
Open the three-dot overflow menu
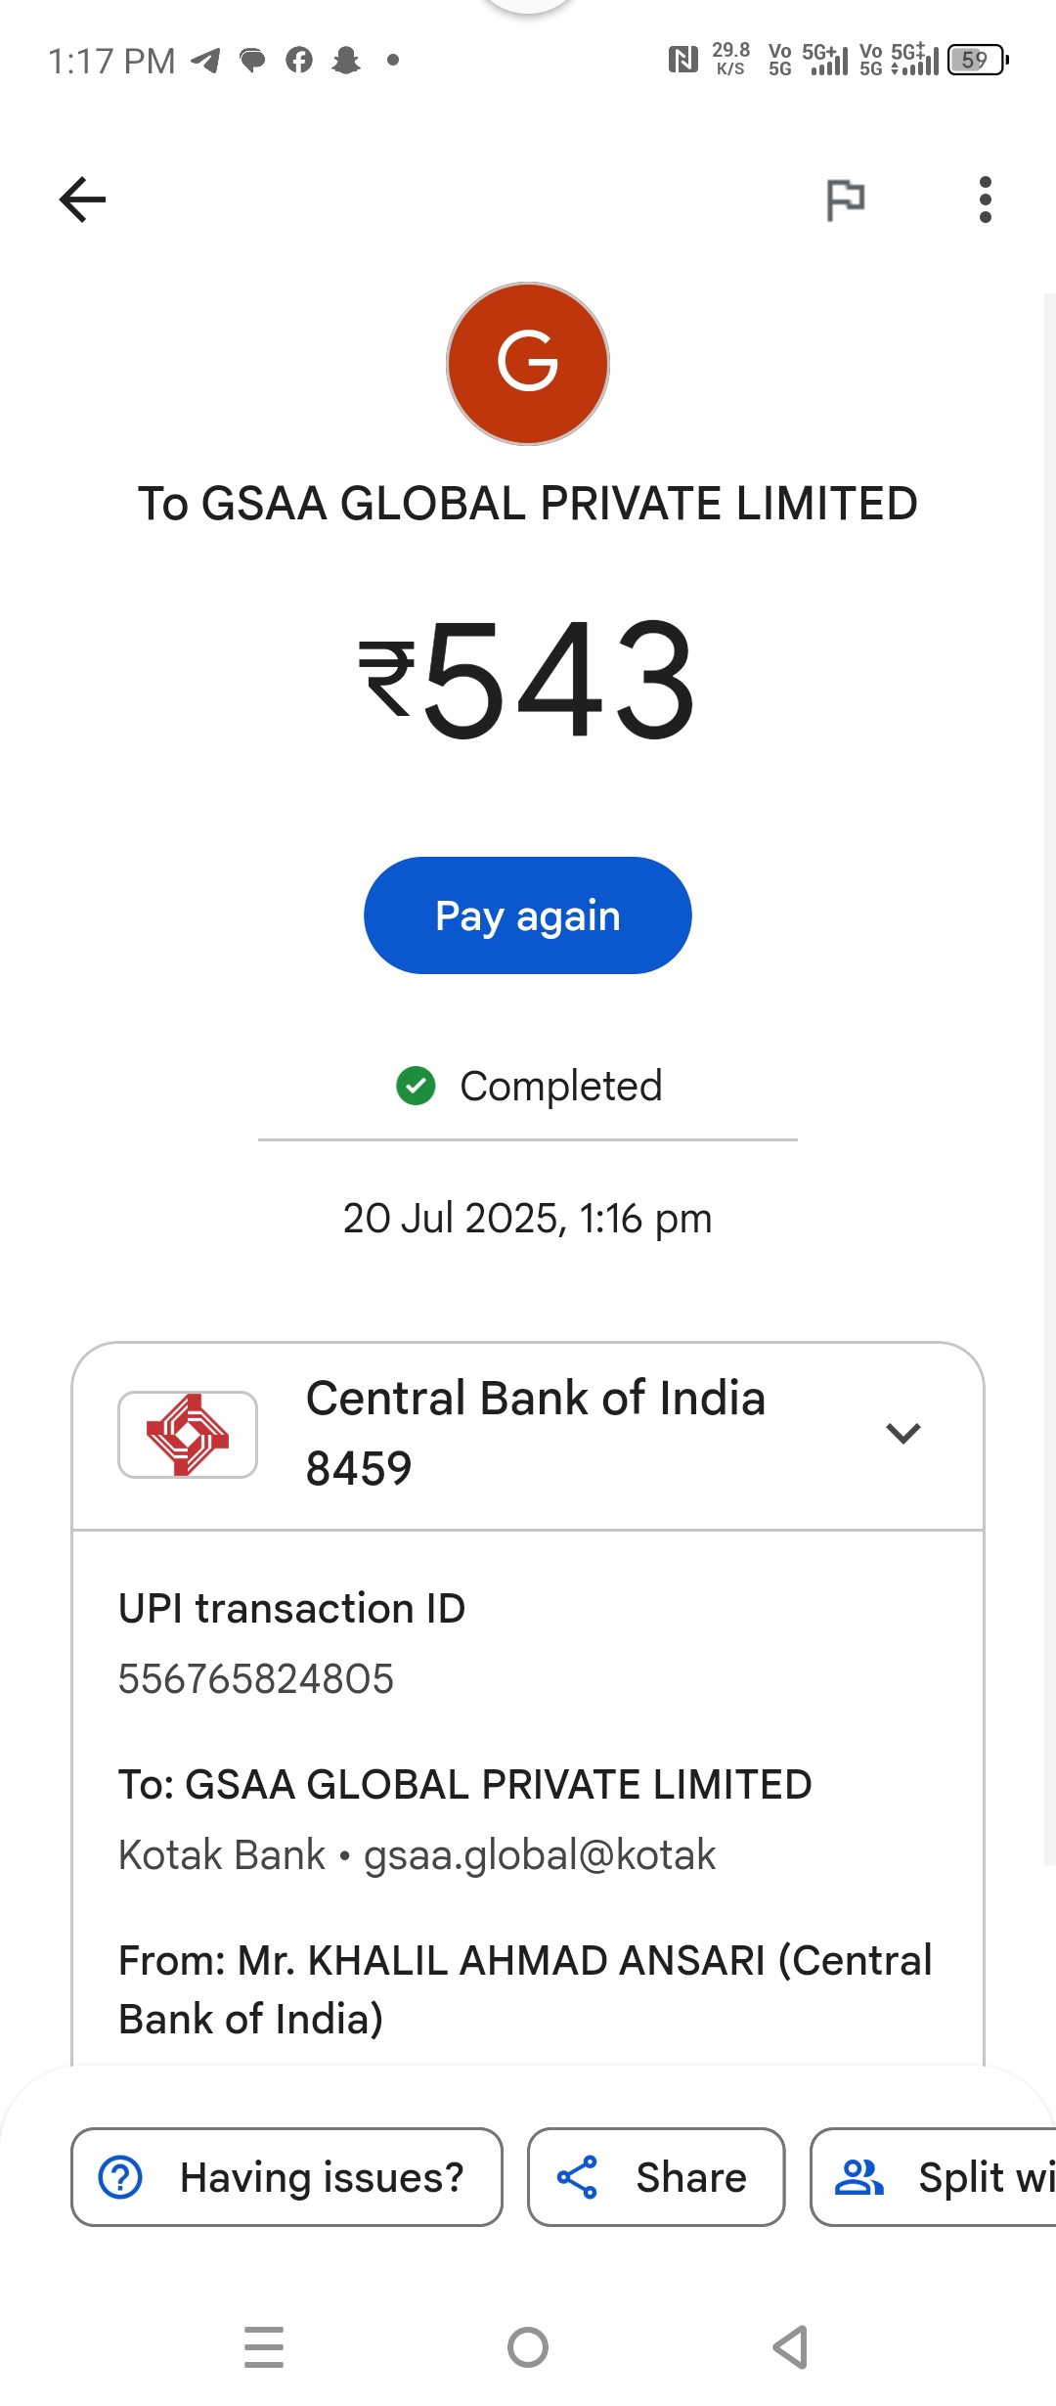(985, 200)
